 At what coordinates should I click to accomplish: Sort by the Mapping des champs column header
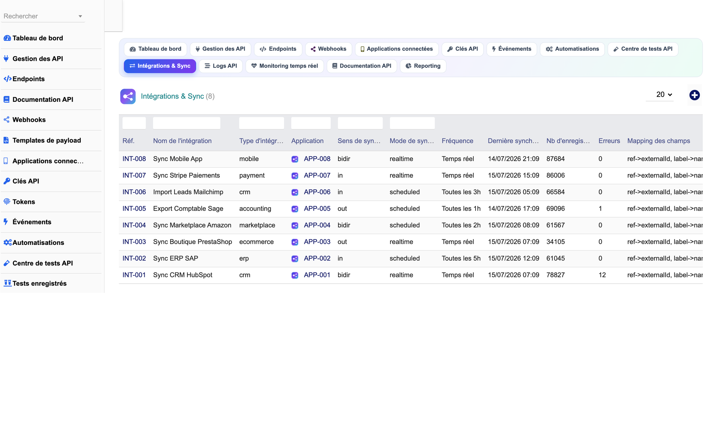click(x=659, y=141)
